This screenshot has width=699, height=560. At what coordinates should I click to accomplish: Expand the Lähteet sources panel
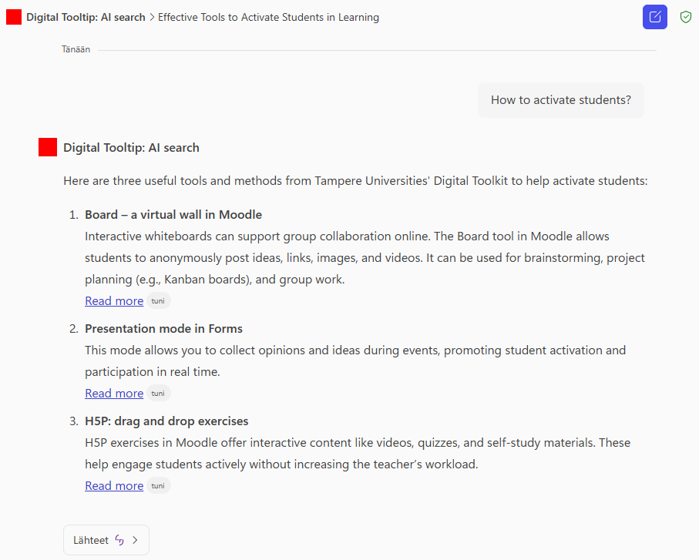point(106,539)
